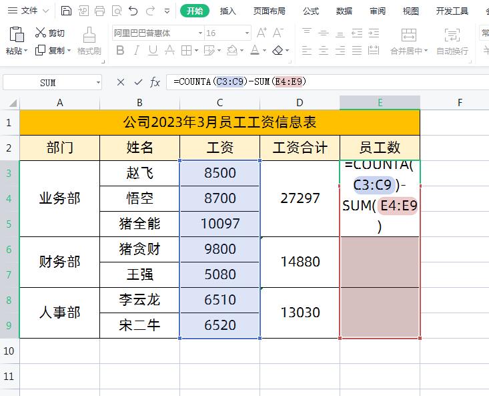Toggle Italic formatting

click(x=136, y=50)
